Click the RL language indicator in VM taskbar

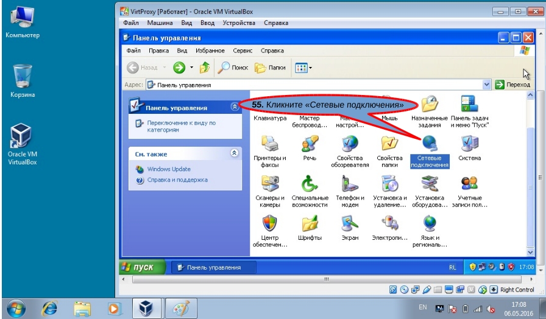[x=452, y=267]
